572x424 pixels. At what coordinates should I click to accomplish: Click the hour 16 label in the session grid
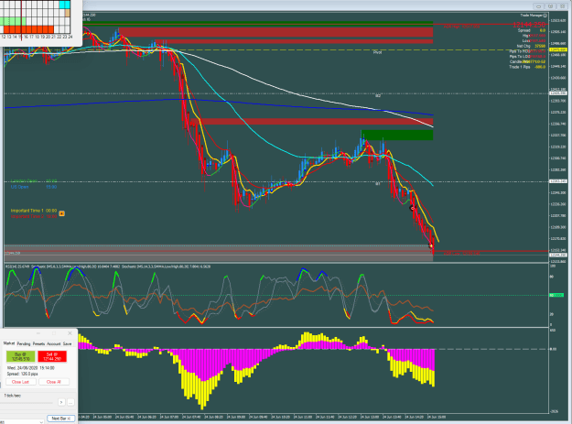click(x=26, y=37)
